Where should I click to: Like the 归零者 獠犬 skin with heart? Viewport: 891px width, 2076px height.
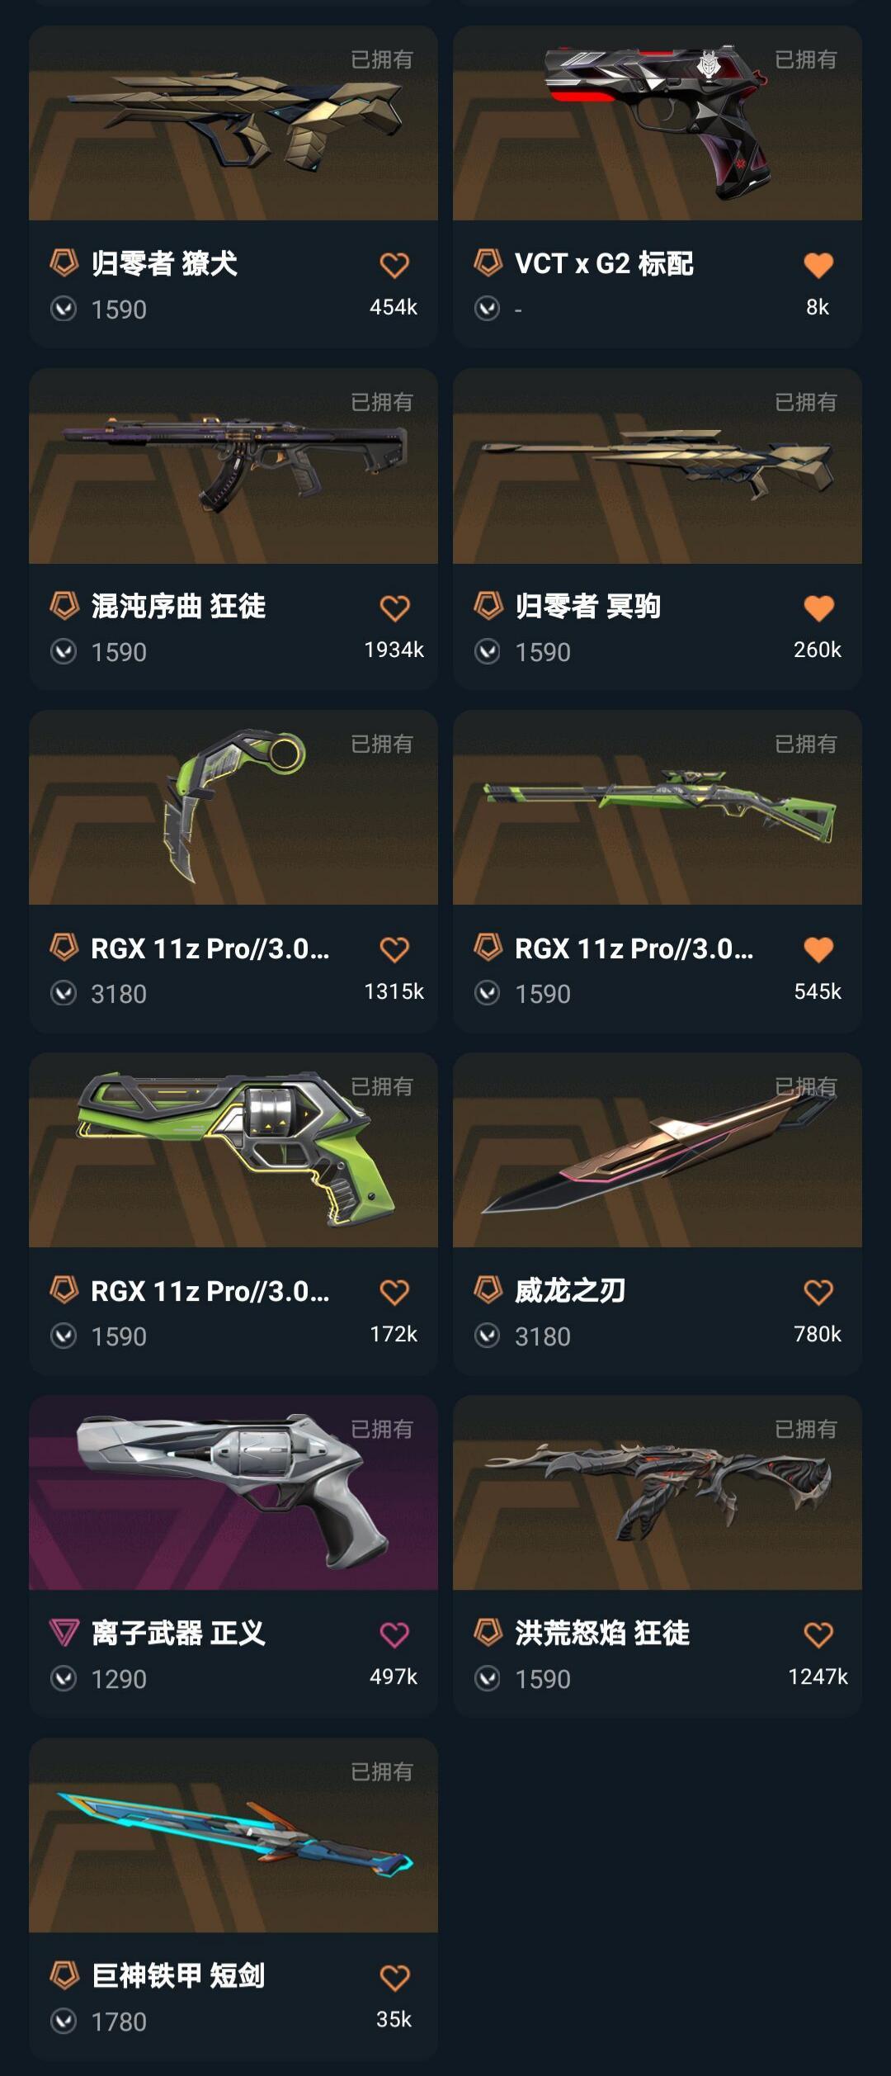[394, 265]
